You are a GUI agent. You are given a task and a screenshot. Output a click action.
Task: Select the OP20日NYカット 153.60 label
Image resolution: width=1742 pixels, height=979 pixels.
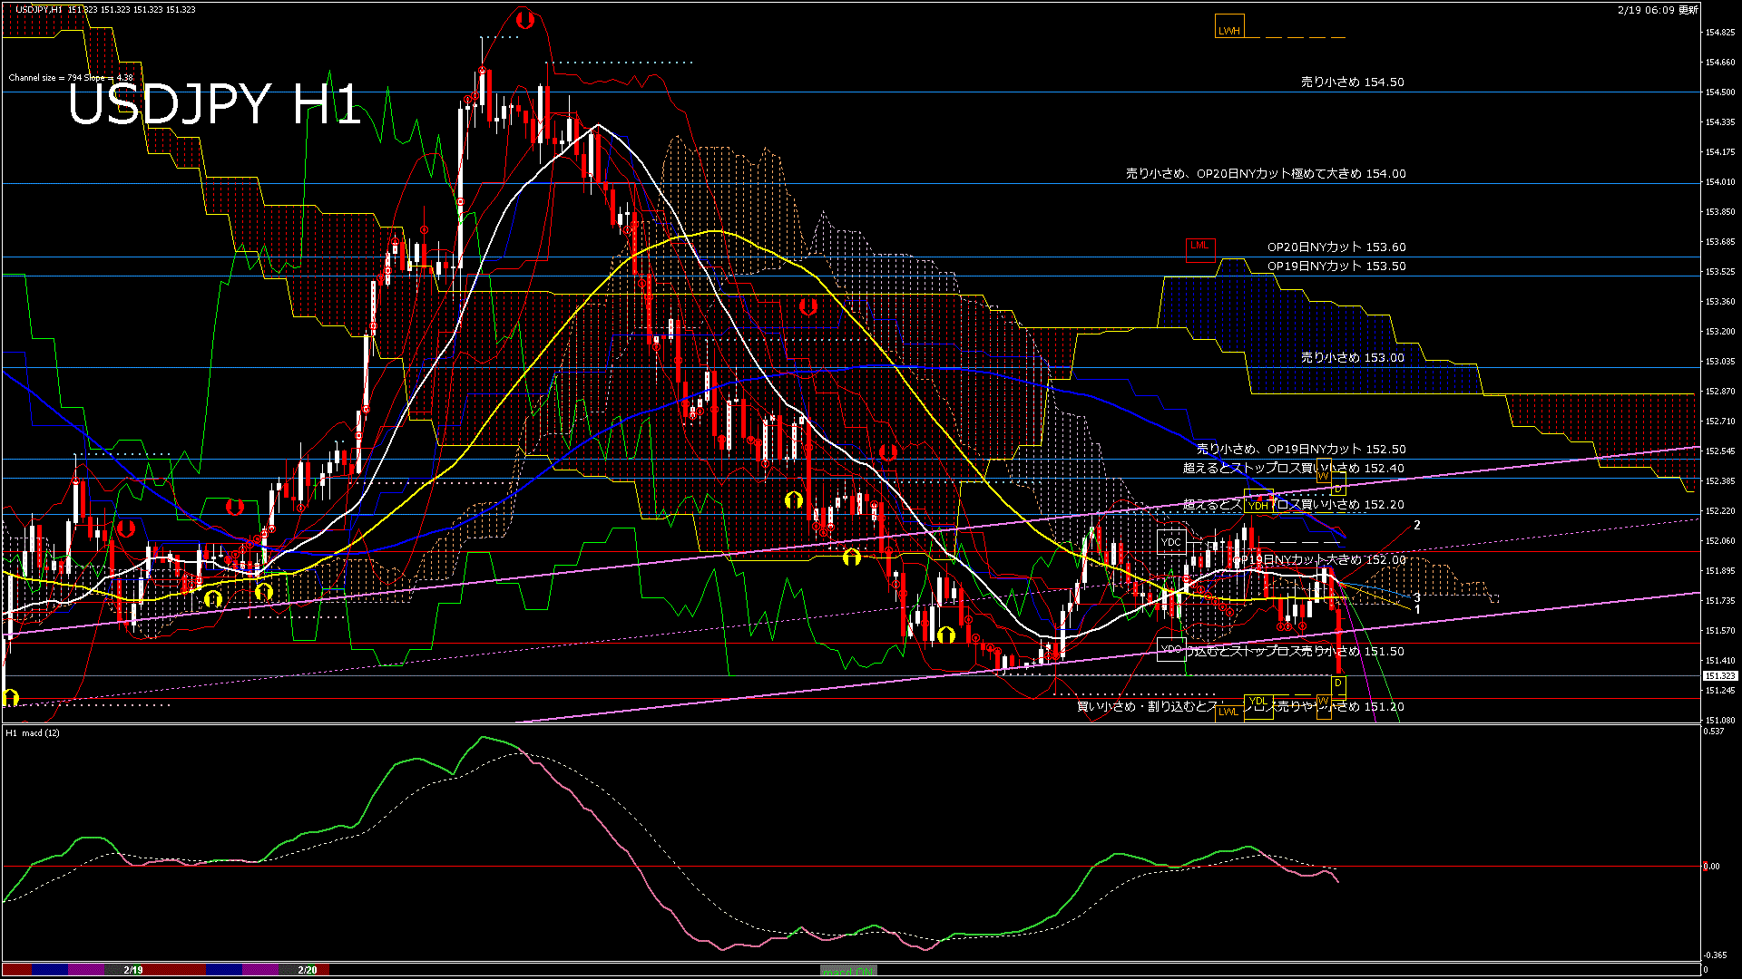1336,247
